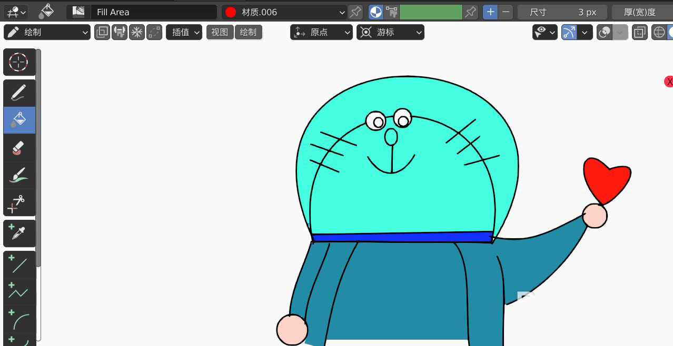Open the 视图 menu

pos(220,33)
